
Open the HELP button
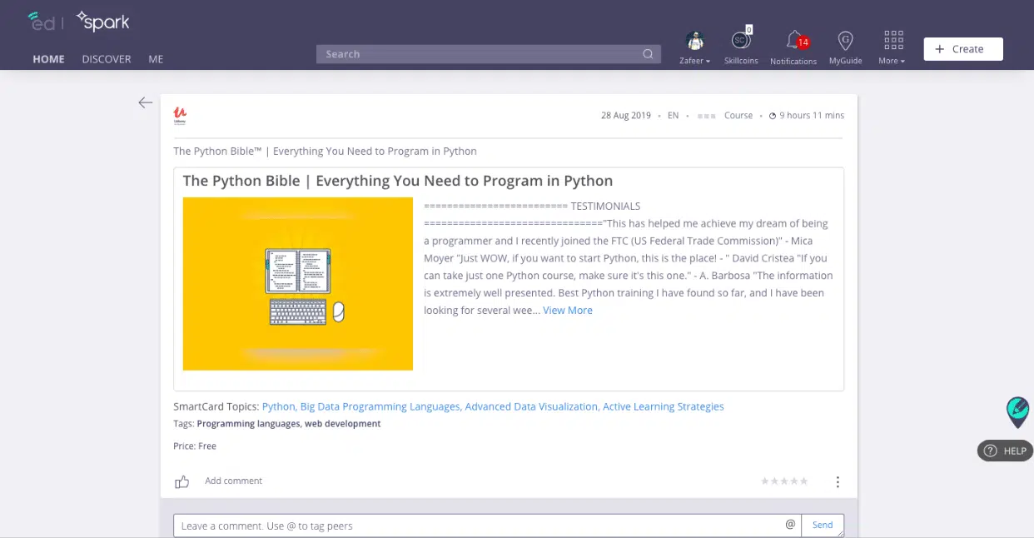point(1005,451)
